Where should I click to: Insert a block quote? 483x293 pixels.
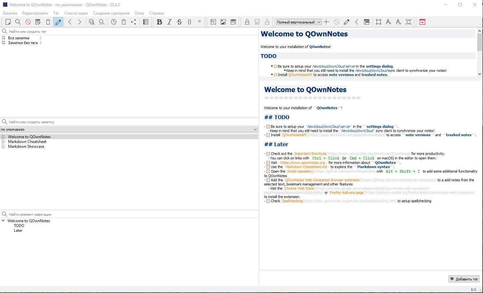199,22
